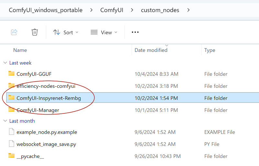This screenshot has height=166, width=259.
Task: Open the View dropdown menu
Action: 104,32
